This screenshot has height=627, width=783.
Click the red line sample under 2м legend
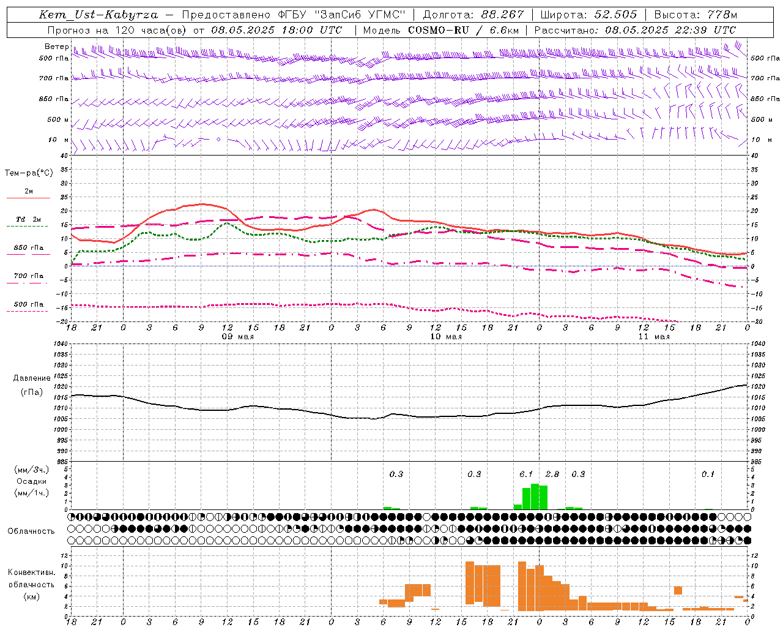click(28, 198)
